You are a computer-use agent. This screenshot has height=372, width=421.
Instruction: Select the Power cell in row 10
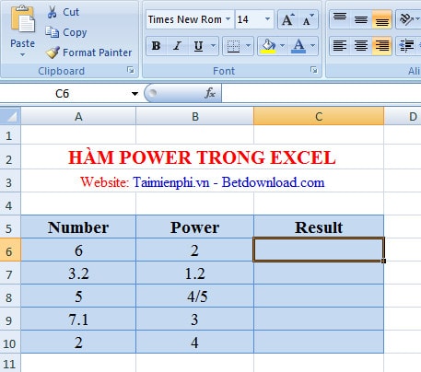195,343
